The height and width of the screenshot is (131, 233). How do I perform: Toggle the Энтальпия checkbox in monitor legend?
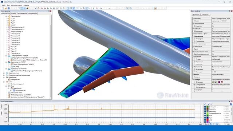click(205, 107)
